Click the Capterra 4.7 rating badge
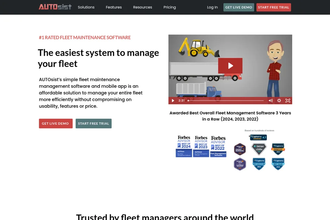The width and height of the screenshot is (330, 220). click(258, 137)
